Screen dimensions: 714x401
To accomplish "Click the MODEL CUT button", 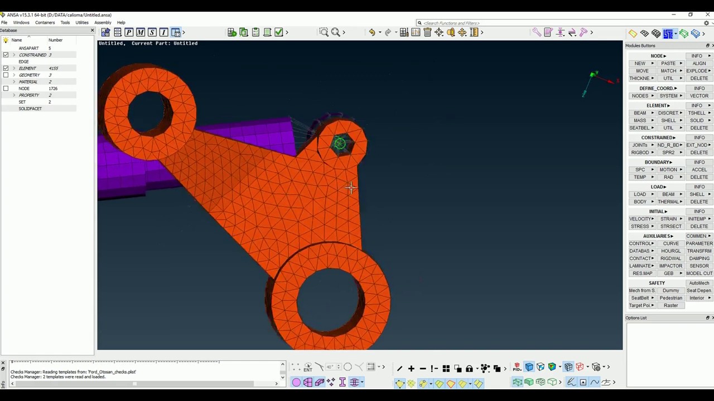I will (x=699, y=273).
